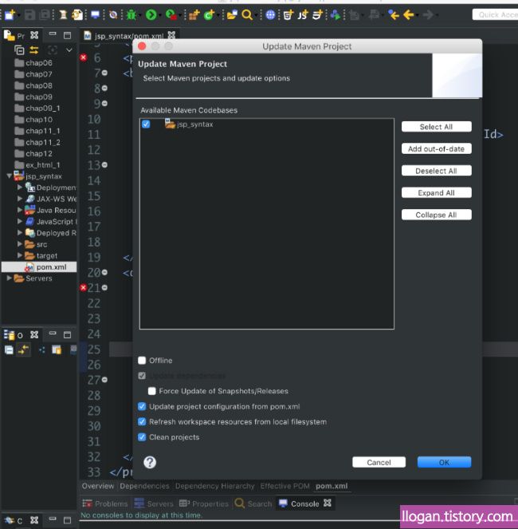Click the Quick Access search field
The height and width of the screenshot is (529, 518).
[x=495, y=15]
